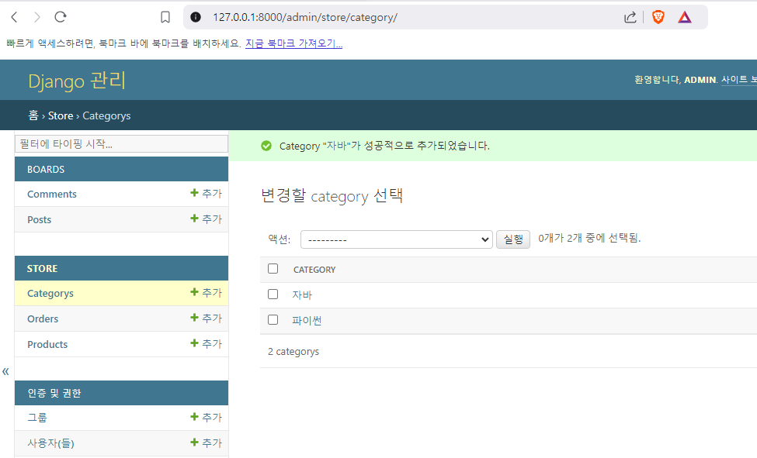757x458 pixels.
Task: Click the success message about 자바
Action: [384, 146]
